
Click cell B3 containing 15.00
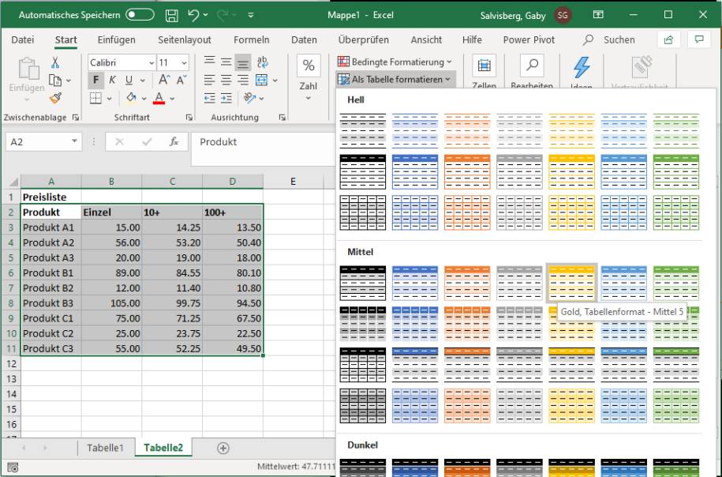point(111,227)
